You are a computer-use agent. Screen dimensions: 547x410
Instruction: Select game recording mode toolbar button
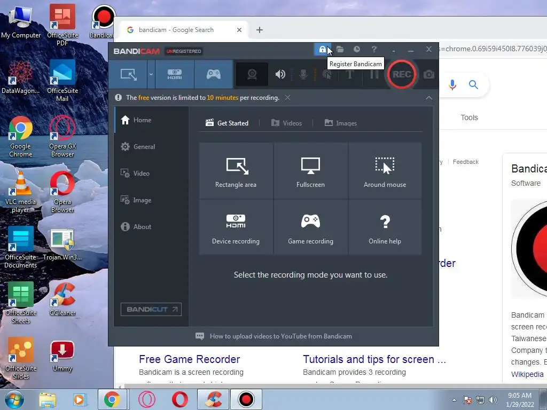click(214, 74)
